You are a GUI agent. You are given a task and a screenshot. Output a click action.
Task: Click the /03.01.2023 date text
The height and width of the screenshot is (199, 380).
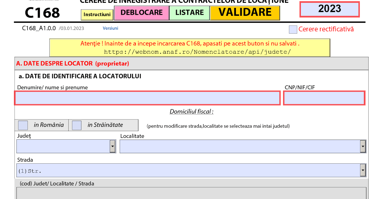(72, 28)
